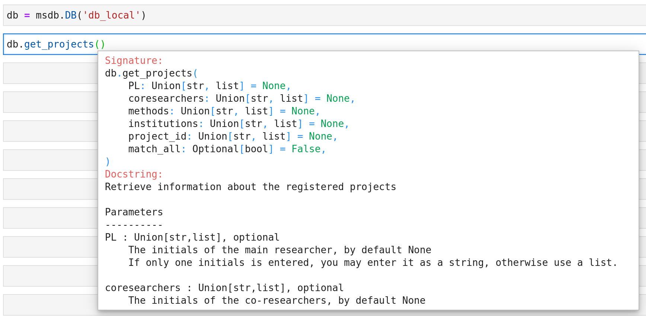The width and height of the screenshot is (646, 316).
Task: Click the red Signature: heading in tooltip
Action: [x=134, y=61]
